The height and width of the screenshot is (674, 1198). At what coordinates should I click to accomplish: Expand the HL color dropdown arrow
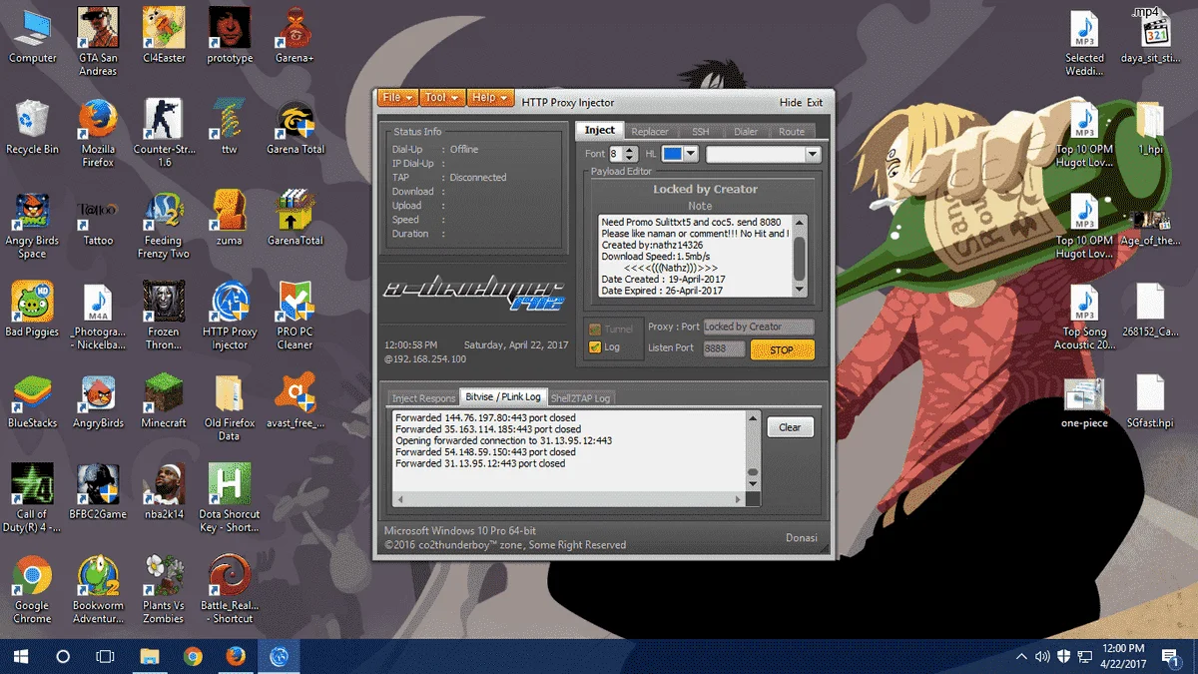pos(690,154)
